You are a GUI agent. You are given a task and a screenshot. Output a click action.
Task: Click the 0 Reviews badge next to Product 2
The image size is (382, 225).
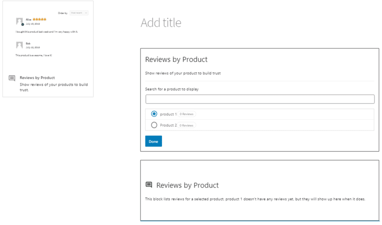(187, 125)
